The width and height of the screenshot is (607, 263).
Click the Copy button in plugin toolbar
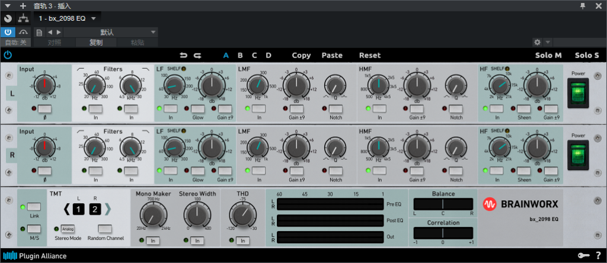point(301,55)
